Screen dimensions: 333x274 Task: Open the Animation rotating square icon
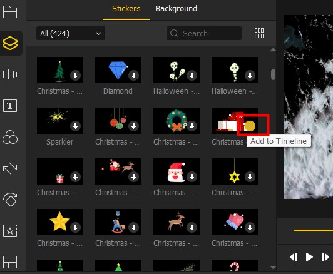10,200
